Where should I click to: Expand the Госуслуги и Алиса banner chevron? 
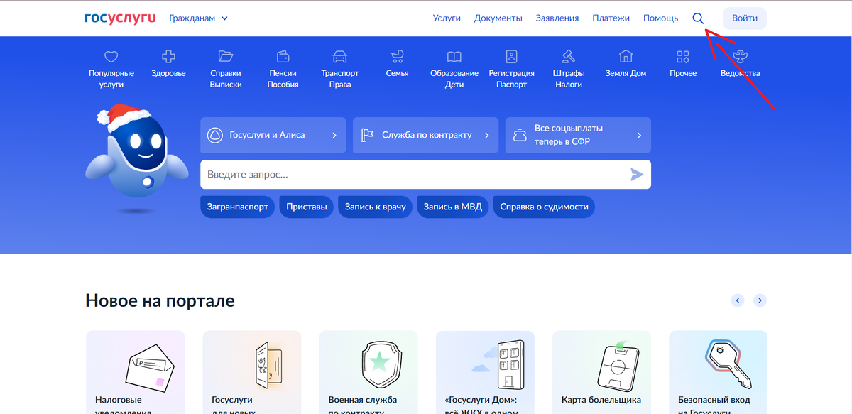coord(334,135)
